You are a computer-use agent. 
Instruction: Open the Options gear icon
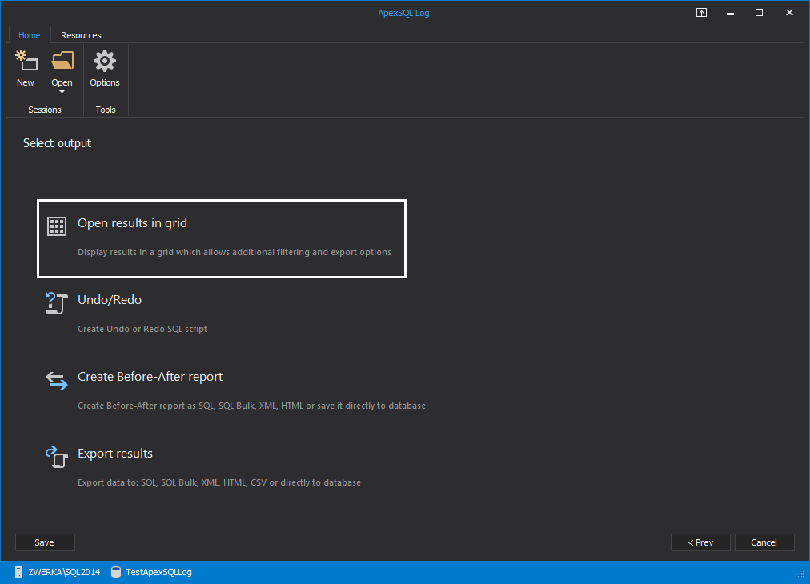tap(105, 62)
